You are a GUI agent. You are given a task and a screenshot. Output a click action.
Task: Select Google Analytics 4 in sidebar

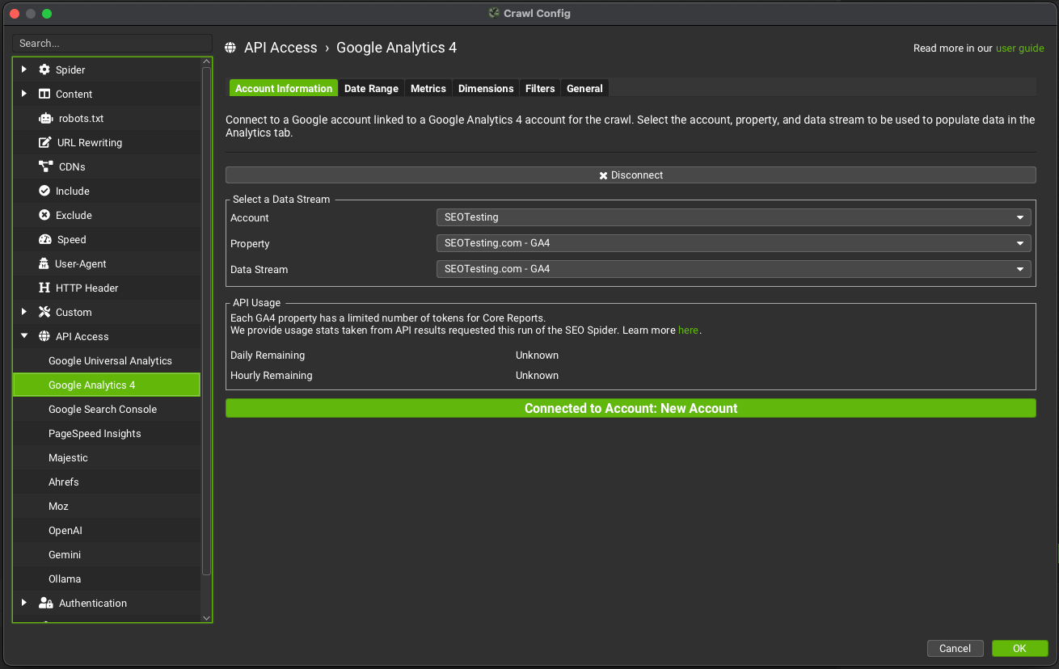[107, 385]
